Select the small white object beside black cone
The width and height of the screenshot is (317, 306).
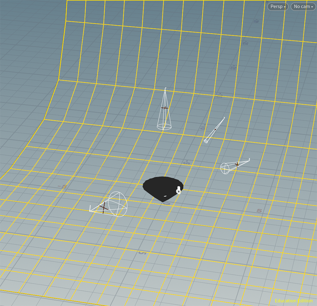pyautogui.click(x=179, y=190)
